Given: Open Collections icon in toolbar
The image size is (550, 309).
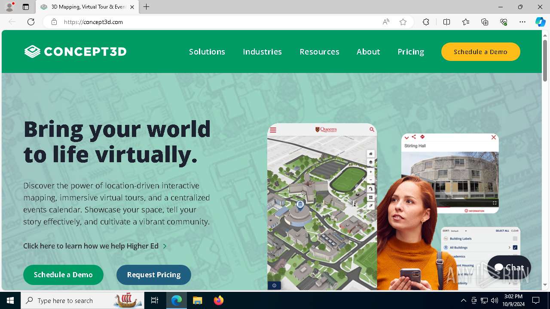Looking at the screenshot, I should coord(485,22).
